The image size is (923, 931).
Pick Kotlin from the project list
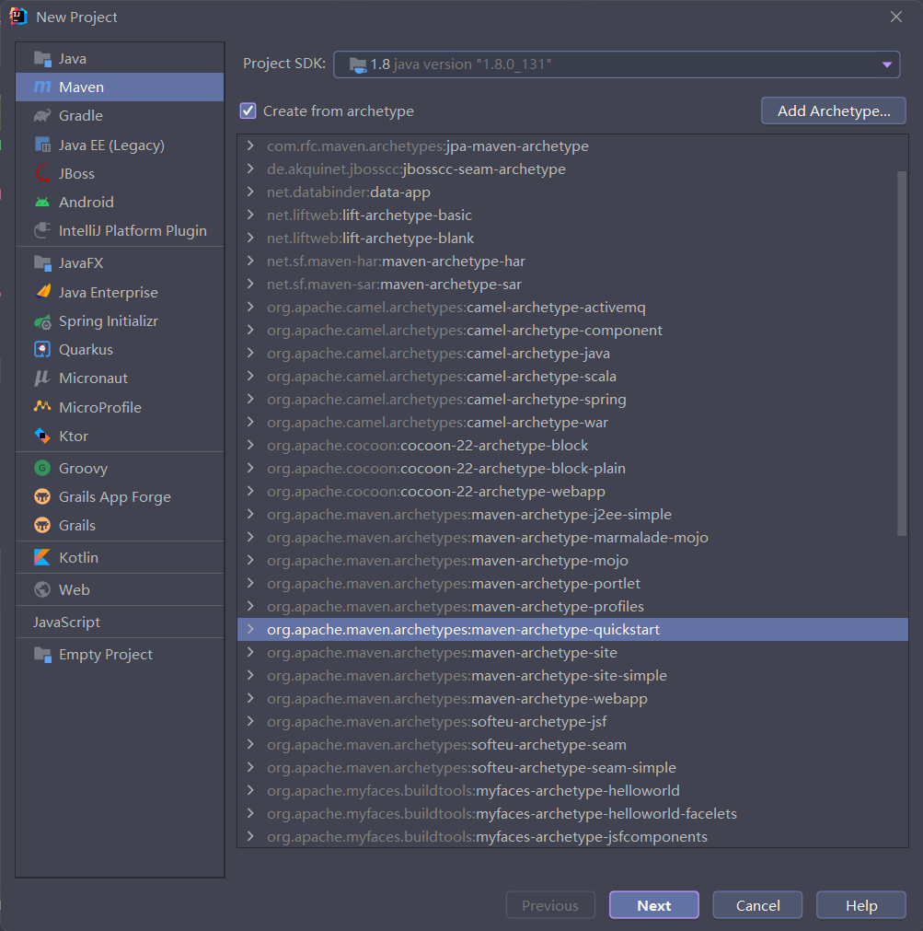pos(120,557)
